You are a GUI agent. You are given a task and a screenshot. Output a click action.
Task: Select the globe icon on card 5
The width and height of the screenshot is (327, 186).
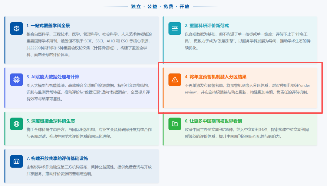pos(16,124)
